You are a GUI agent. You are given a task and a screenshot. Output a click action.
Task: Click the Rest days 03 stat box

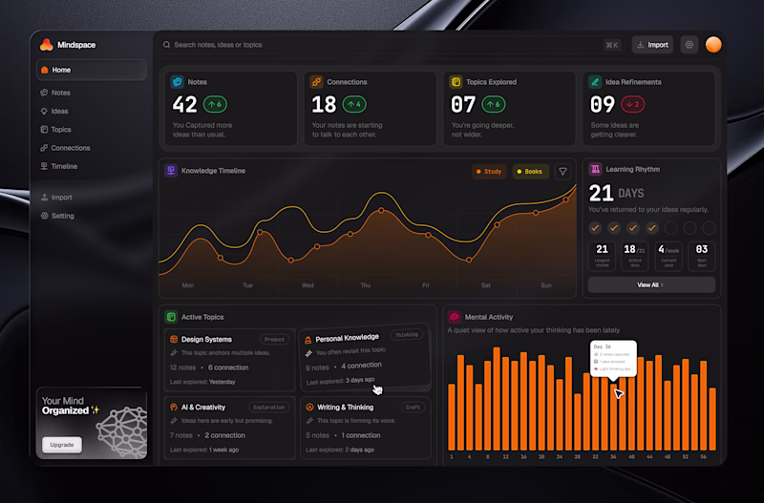[x=702, y=256]
